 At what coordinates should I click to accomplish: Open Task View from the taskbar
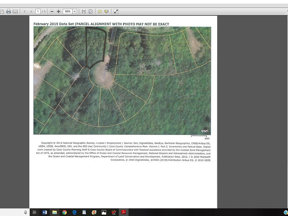tap(34, 212)
